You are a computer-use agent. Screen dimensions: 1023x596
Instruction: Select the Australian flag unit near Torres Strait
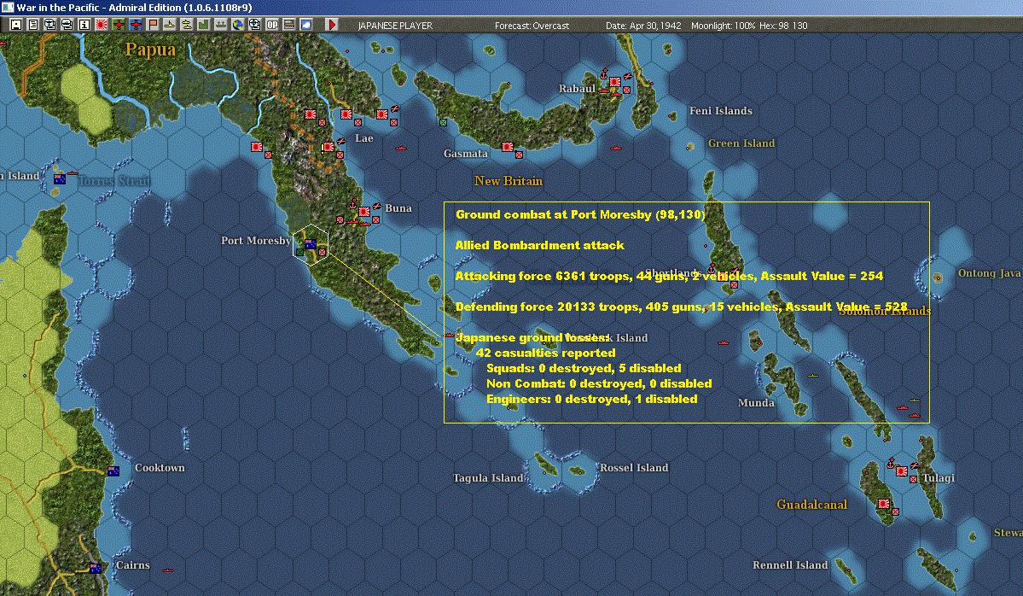pos(60,178)
